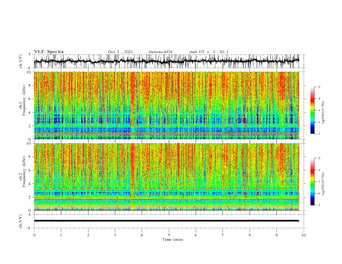This screenshot has height=264, width=342.
Task: Select the date label "Oct. 2 , 2021"
Action: pyautogui.click(x=120, y=52)
